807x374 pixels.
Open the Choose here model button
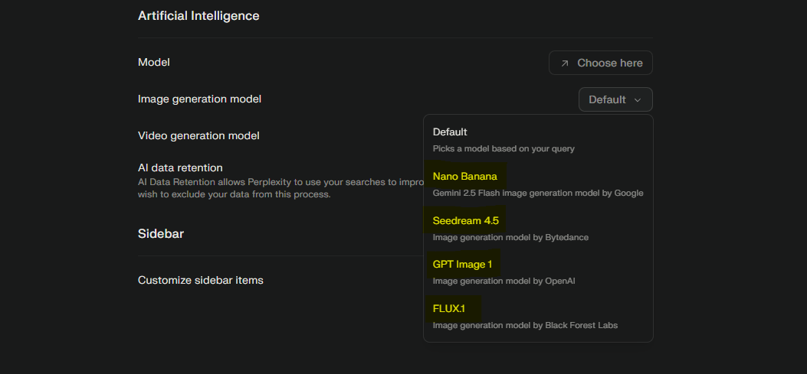tap(601, 63)
